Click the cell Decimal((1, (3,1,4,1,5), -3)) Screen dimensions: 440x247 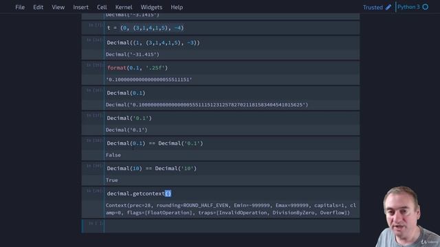[232, 43]
